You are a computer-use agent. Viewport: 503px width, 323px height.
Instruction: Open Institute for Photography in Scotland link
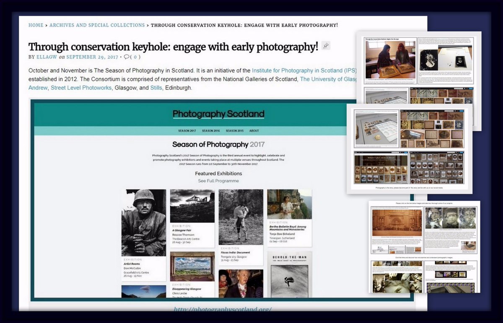tap(304, 70)
